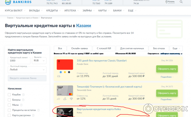Click the diamond icon under Tinkoff card

click(x=71, y=99)
